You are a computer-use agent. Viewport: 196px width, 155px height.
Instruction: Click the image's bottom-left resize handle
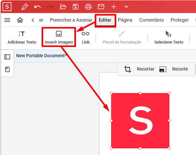coord(111,148)
